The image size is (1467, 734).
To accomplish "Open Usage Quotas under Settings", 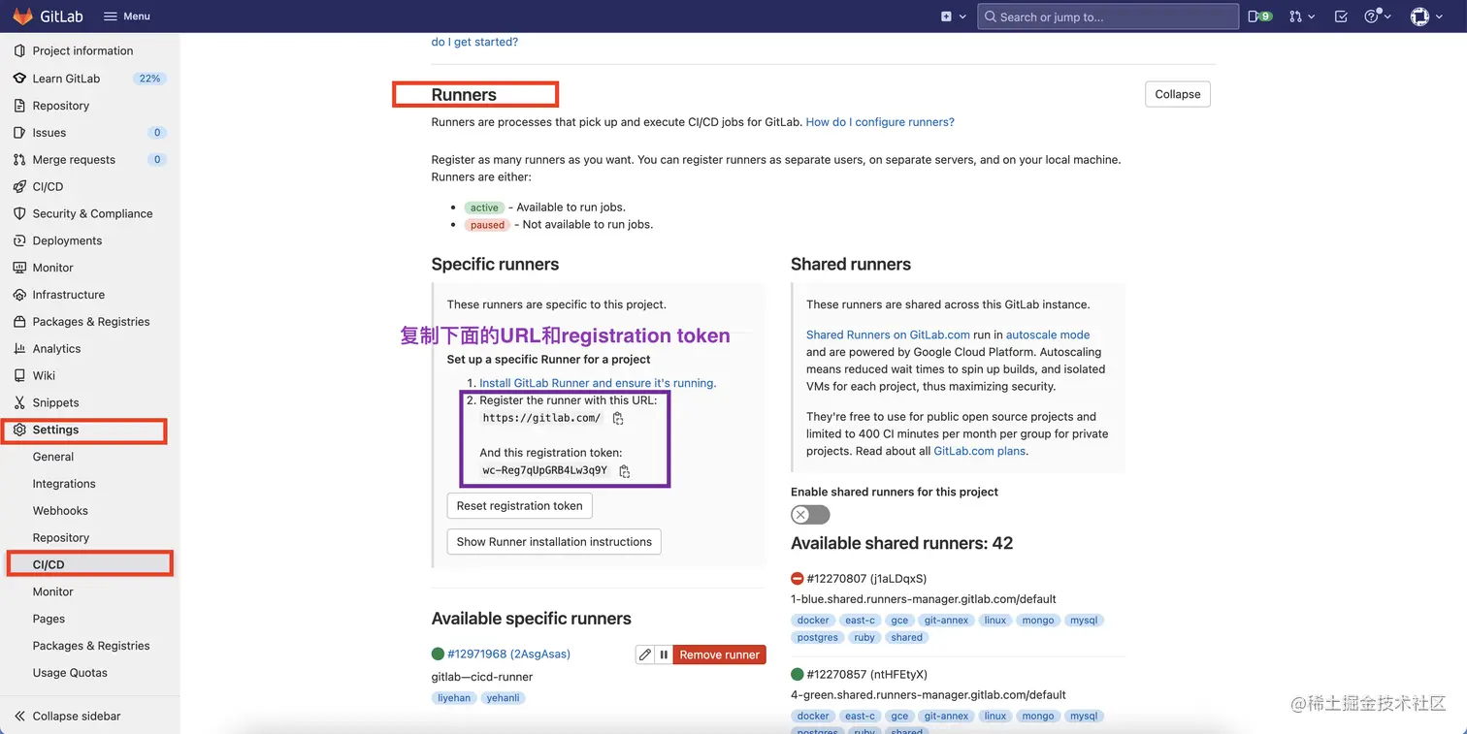I will [70, 673].
